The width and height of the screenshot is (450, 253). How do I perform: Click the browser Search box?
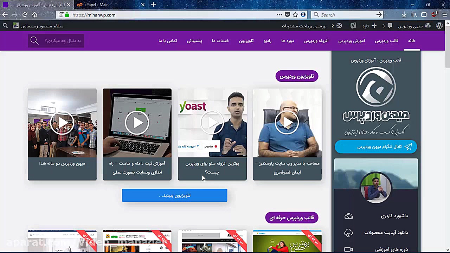click(347, 15)
